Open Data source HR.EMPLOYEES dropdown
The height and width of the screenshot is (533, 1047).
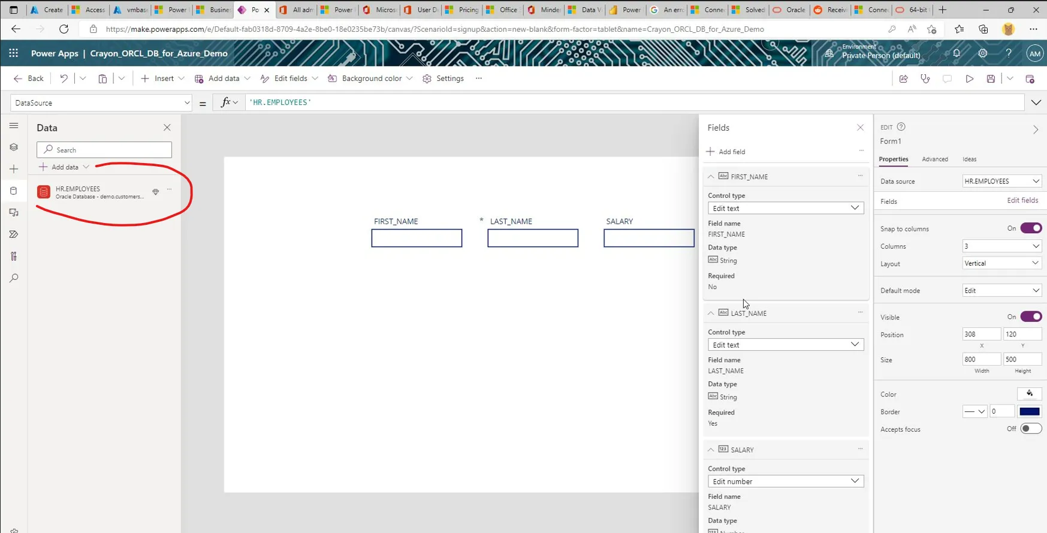point(1002,181)
